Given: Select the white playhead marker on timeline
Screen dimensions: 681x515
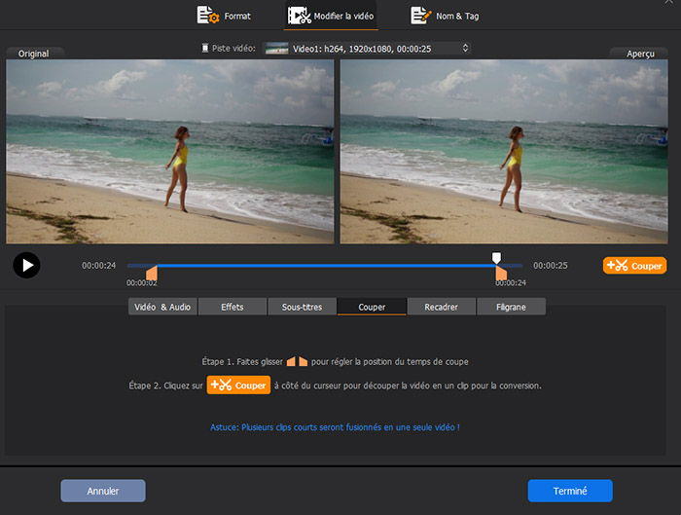Looking at the screenshot, I should (x=496, y=258).
